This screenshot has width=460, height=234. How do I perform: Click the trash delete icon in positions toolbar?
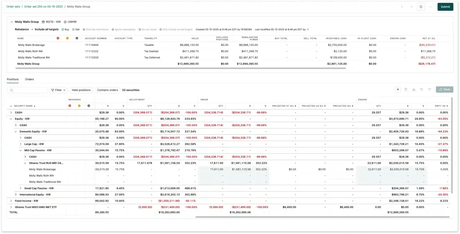tap(406, 90)
